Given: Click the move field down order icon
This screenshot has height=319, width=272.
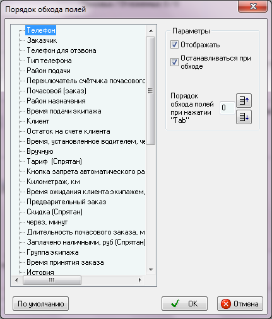Looking at the screenshot, I should 244,117.
